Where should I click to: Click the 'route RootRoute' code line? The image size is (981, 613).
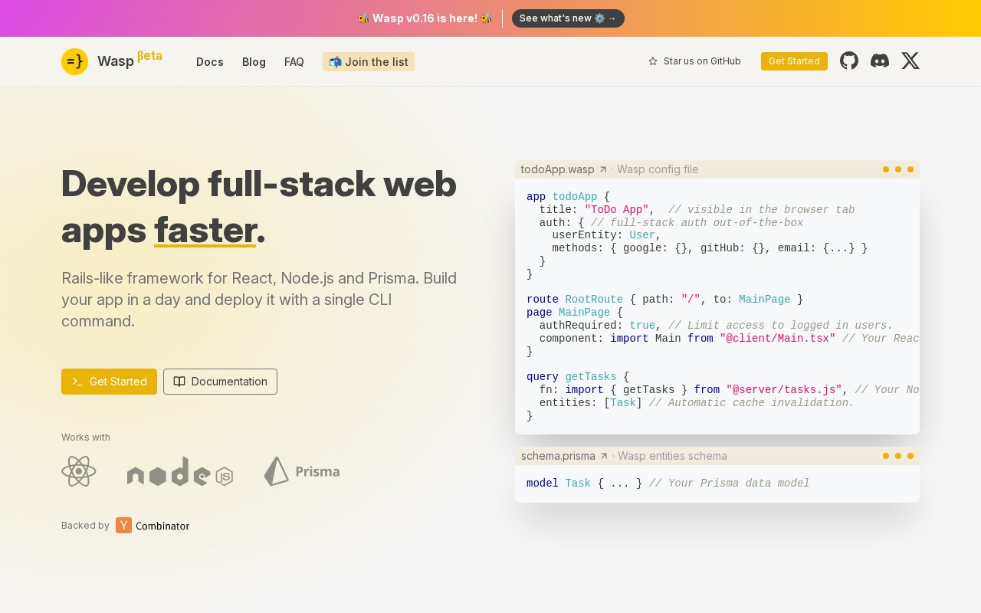pyautogui.click(x=664, y=300)
